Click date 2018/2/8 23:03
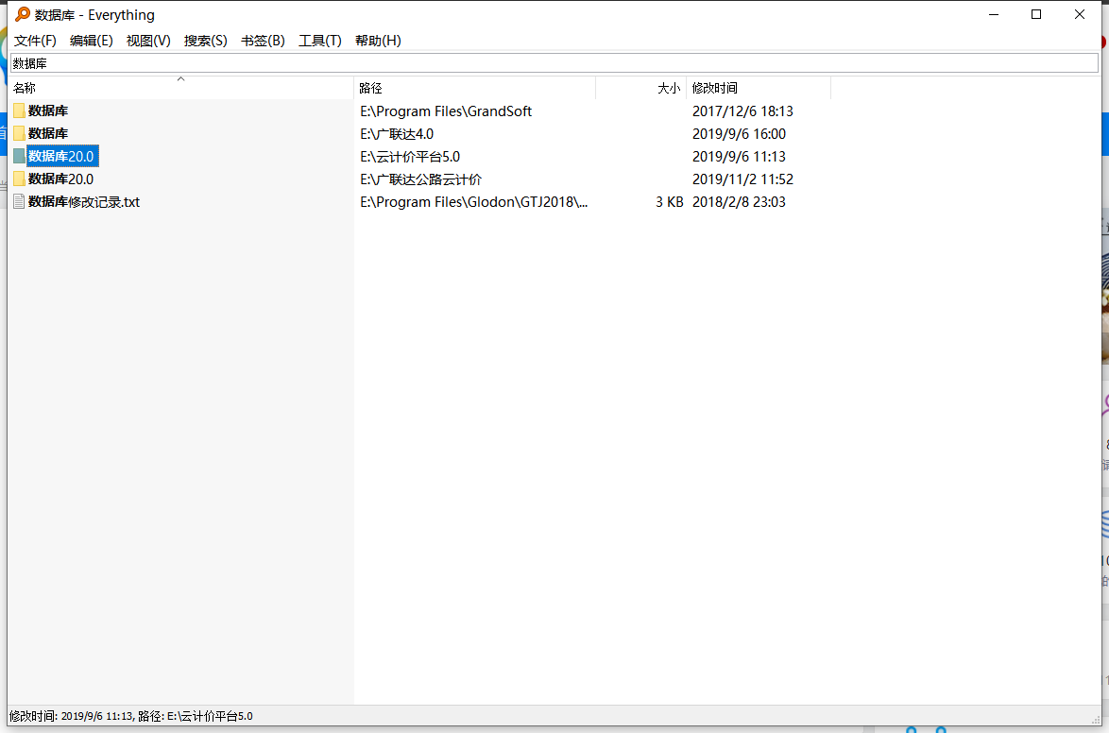This screenshot has width=1109, height=733. point(739,201)
